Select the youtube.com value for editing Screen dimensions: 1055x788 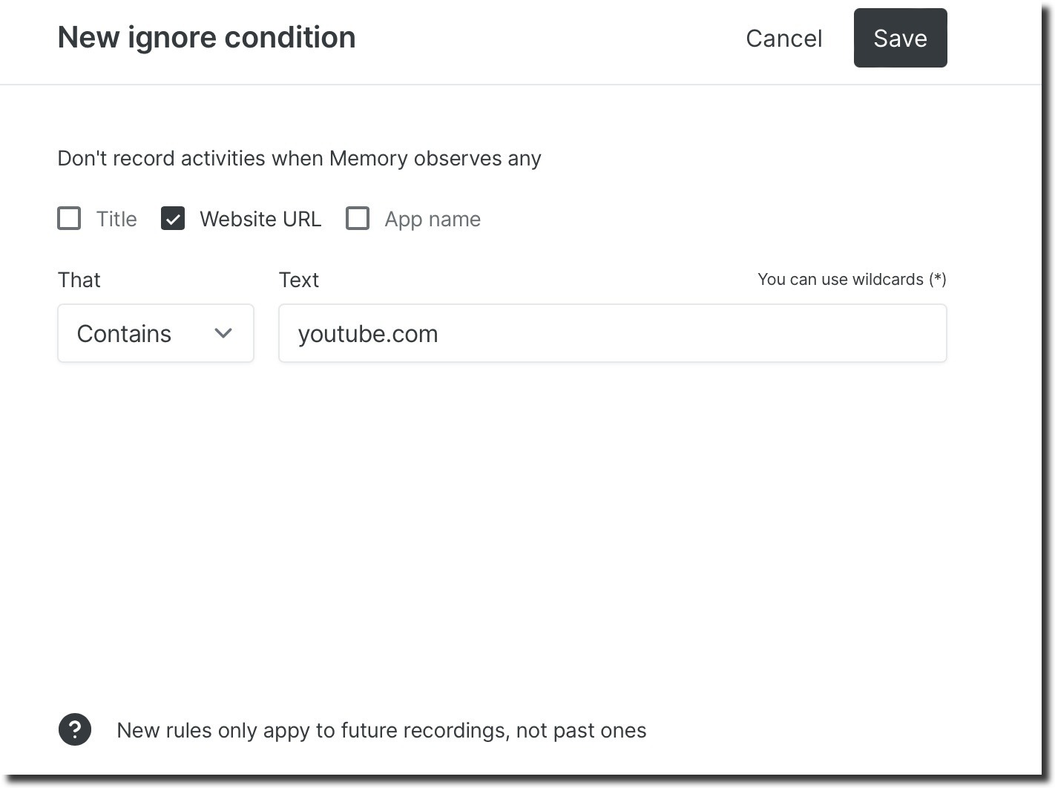coord(368,333)
